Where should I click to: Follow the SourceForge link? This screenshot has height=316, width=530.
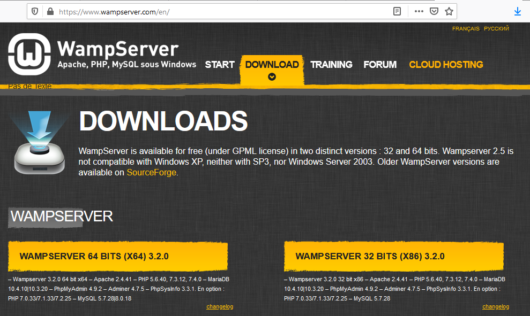(152, 172)
